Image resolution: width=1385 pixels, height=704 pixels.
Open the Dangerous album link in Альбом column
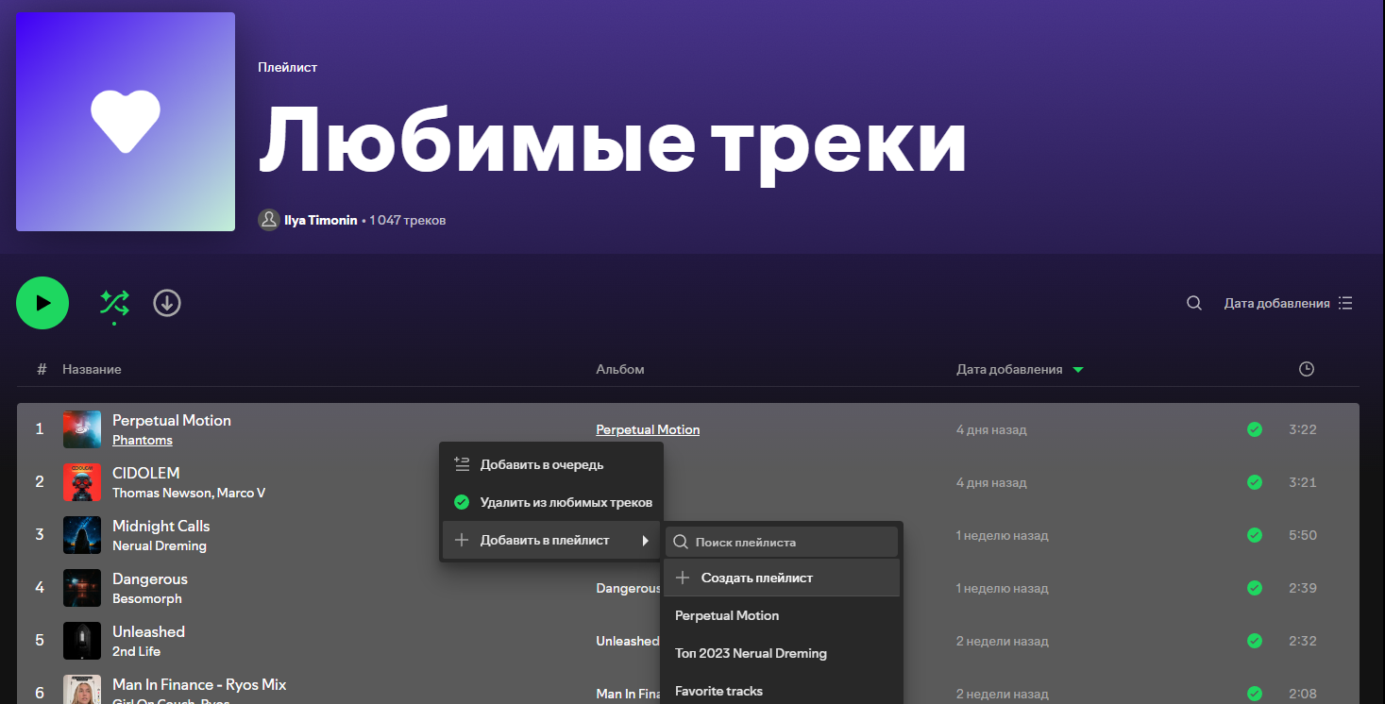pyautogui.click(x=629, y=588)
